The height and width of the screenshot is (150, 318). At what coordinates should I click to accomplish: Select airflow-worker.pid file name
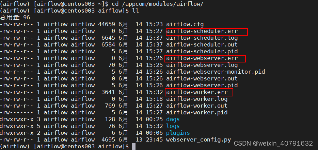197,112
